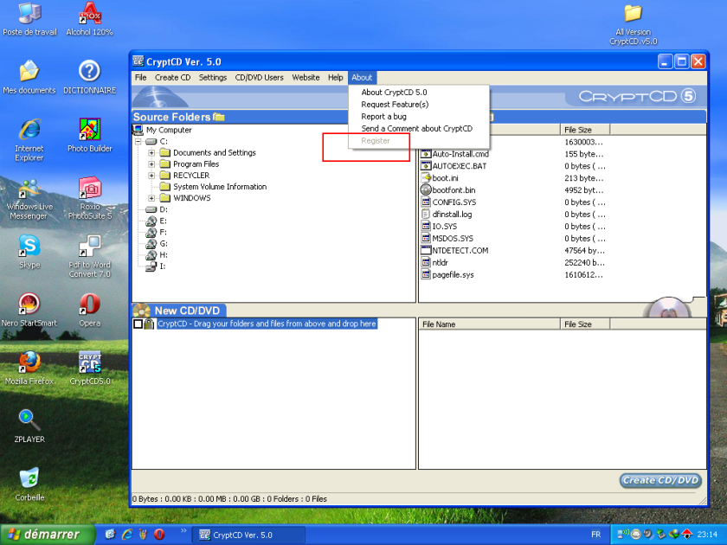Viewport: 727px width, 545px height.
Task: Select the E: drive in the tree
Action: click(164, 221)
